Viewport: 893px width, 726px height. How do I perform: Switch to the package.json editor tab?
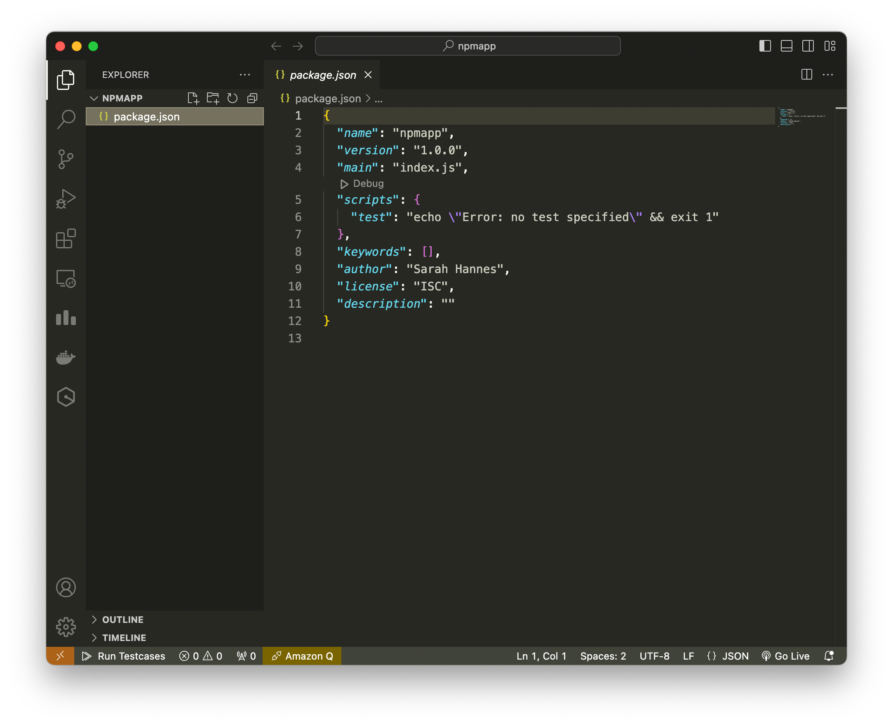coord(322,75)
